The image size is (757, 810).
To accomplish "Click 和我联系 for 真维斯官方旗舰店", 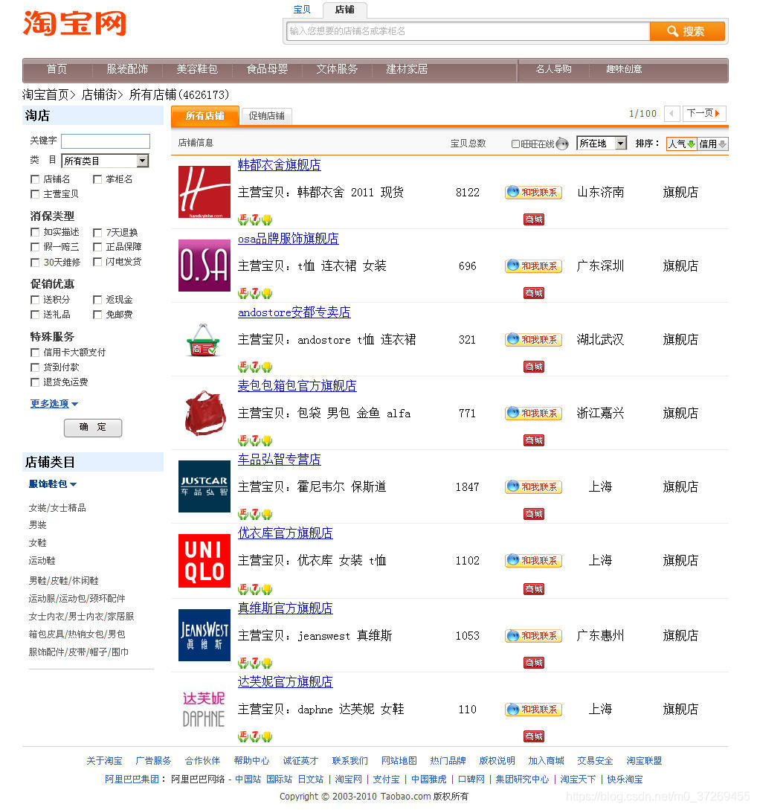I will click(533, 636).
